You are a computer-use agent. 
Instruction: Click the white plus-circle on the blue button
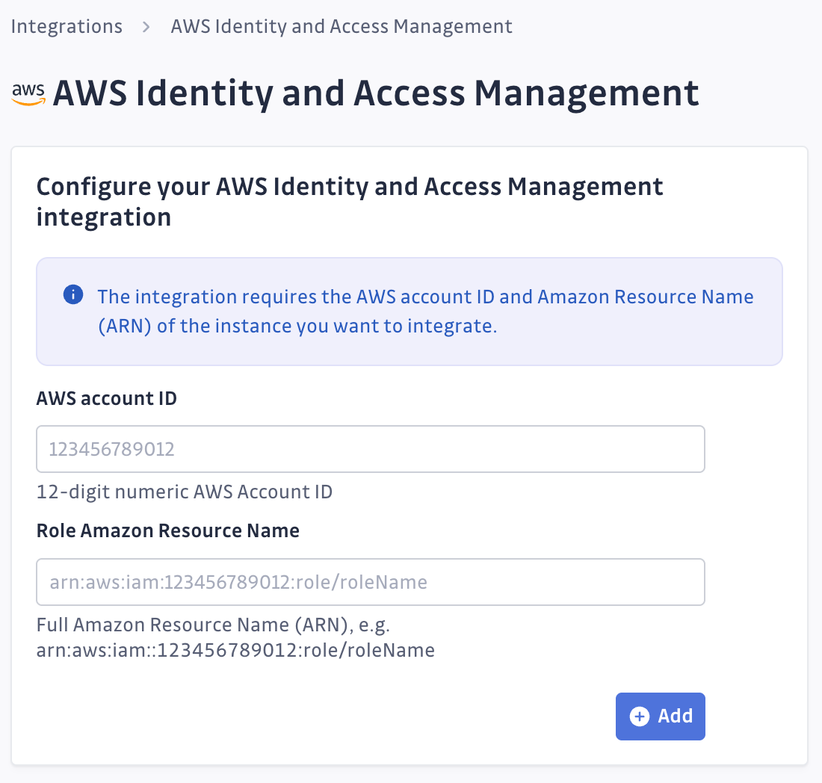click(x=639, y=716)
